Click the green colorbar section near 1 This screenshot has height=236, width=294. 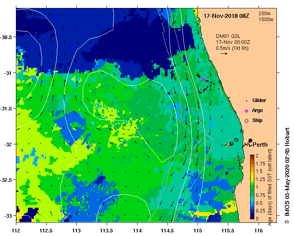pyautogui.click(x=252, y=187)
